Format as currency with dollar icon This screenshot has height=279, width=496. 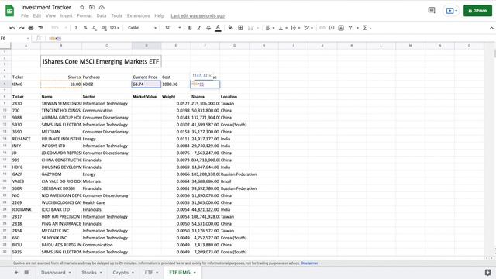(x=76, y=28)
